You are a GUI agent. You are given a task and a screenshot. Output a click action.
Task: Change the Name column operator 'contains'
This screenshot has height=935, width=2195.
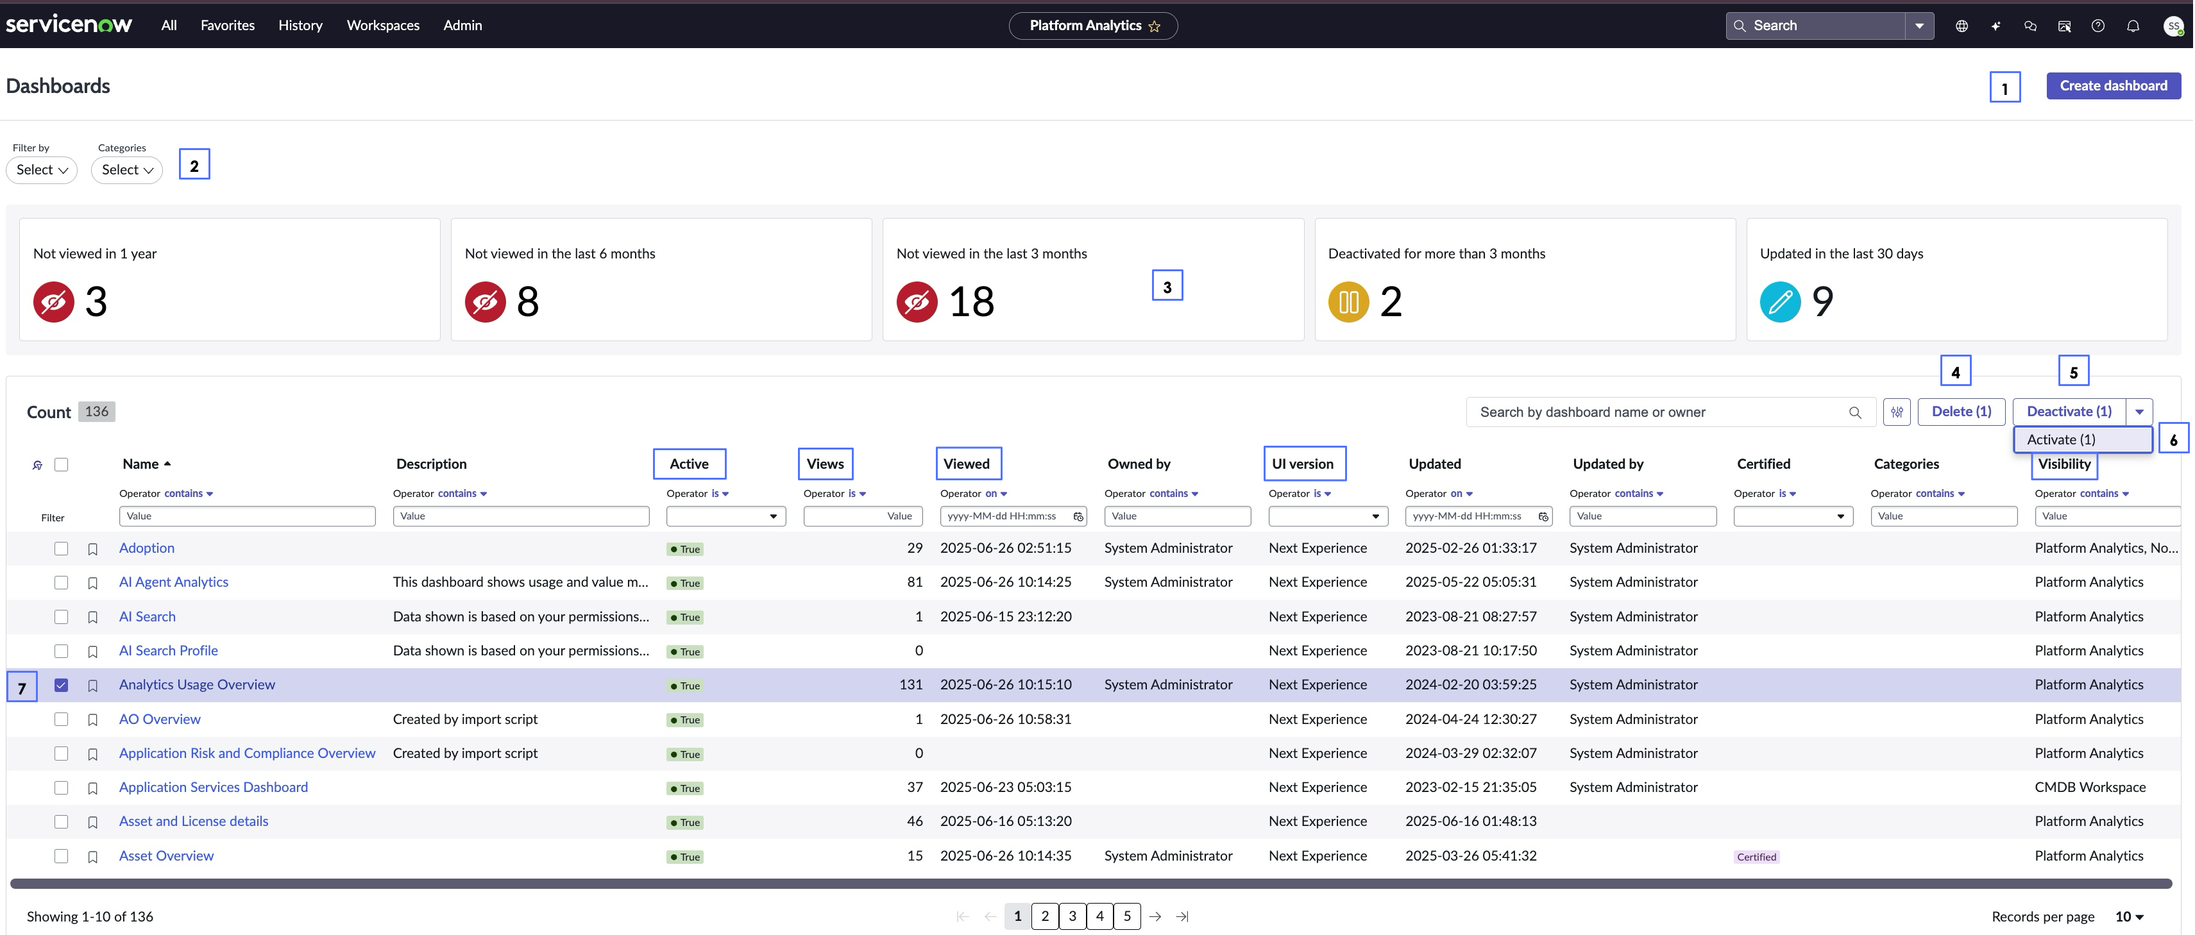pyautogui.click(x=189, y=494)
